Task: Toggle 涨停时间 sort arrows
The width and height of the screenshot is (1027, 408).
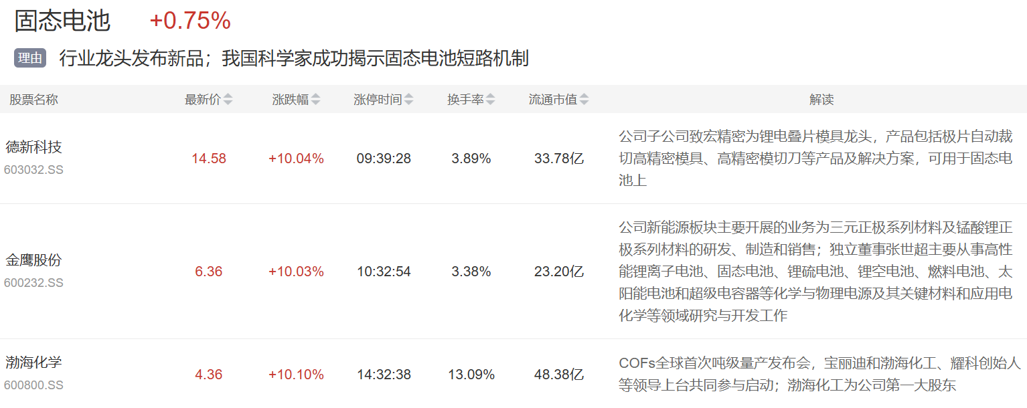Action: 409,100
